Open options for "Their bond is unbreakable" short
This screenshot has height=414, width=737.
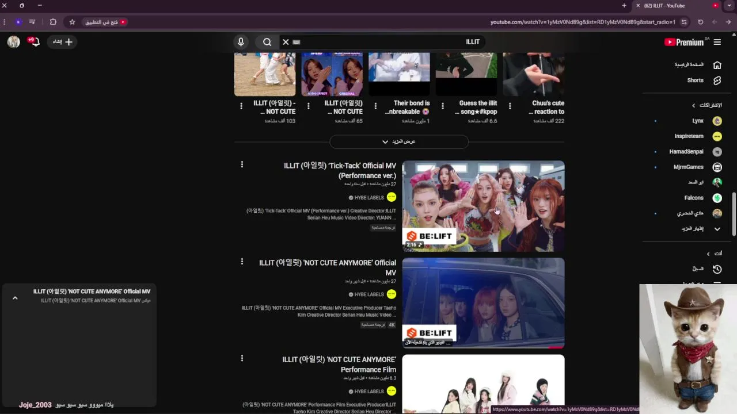click(375, 106)
